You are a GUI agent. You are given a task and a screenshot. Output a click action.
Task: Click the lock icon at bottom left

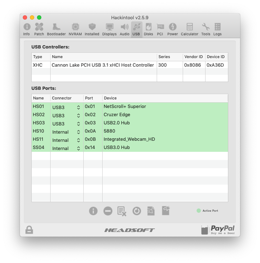pos(29,230)
